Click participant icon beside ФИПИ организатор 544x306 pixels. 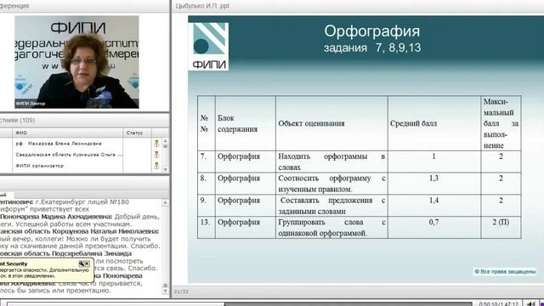tap(156, 166)
